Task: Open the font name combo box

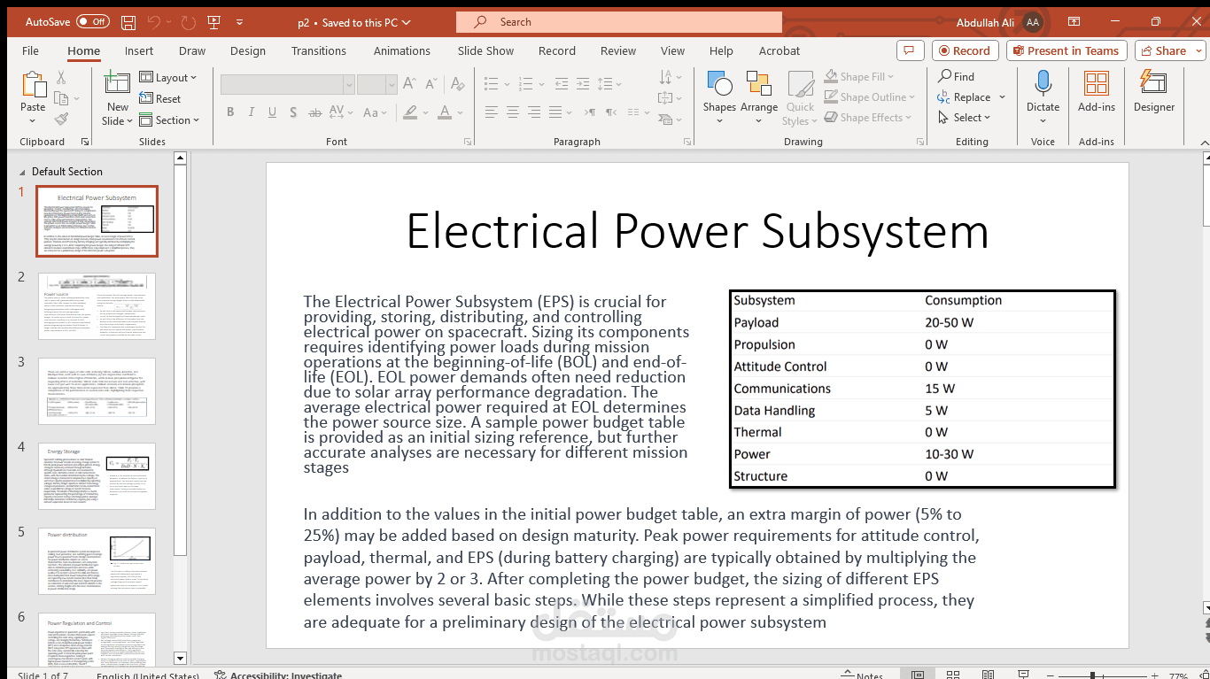Action: pos(287,84)
